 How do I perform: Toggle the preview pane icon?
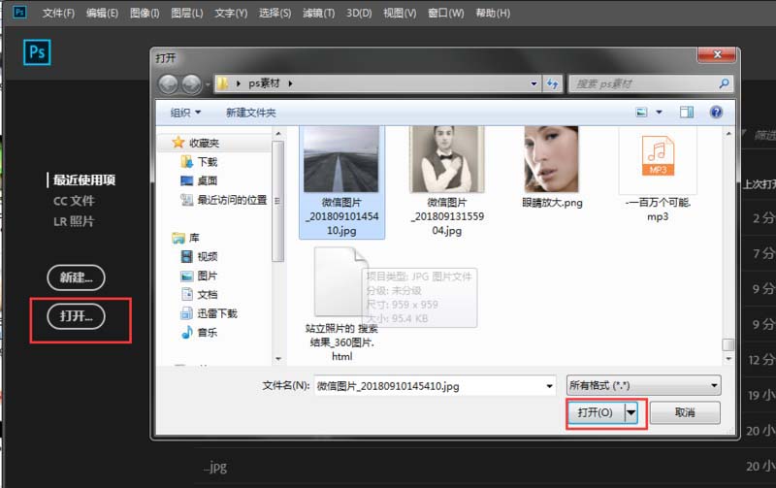coord(687,113)
